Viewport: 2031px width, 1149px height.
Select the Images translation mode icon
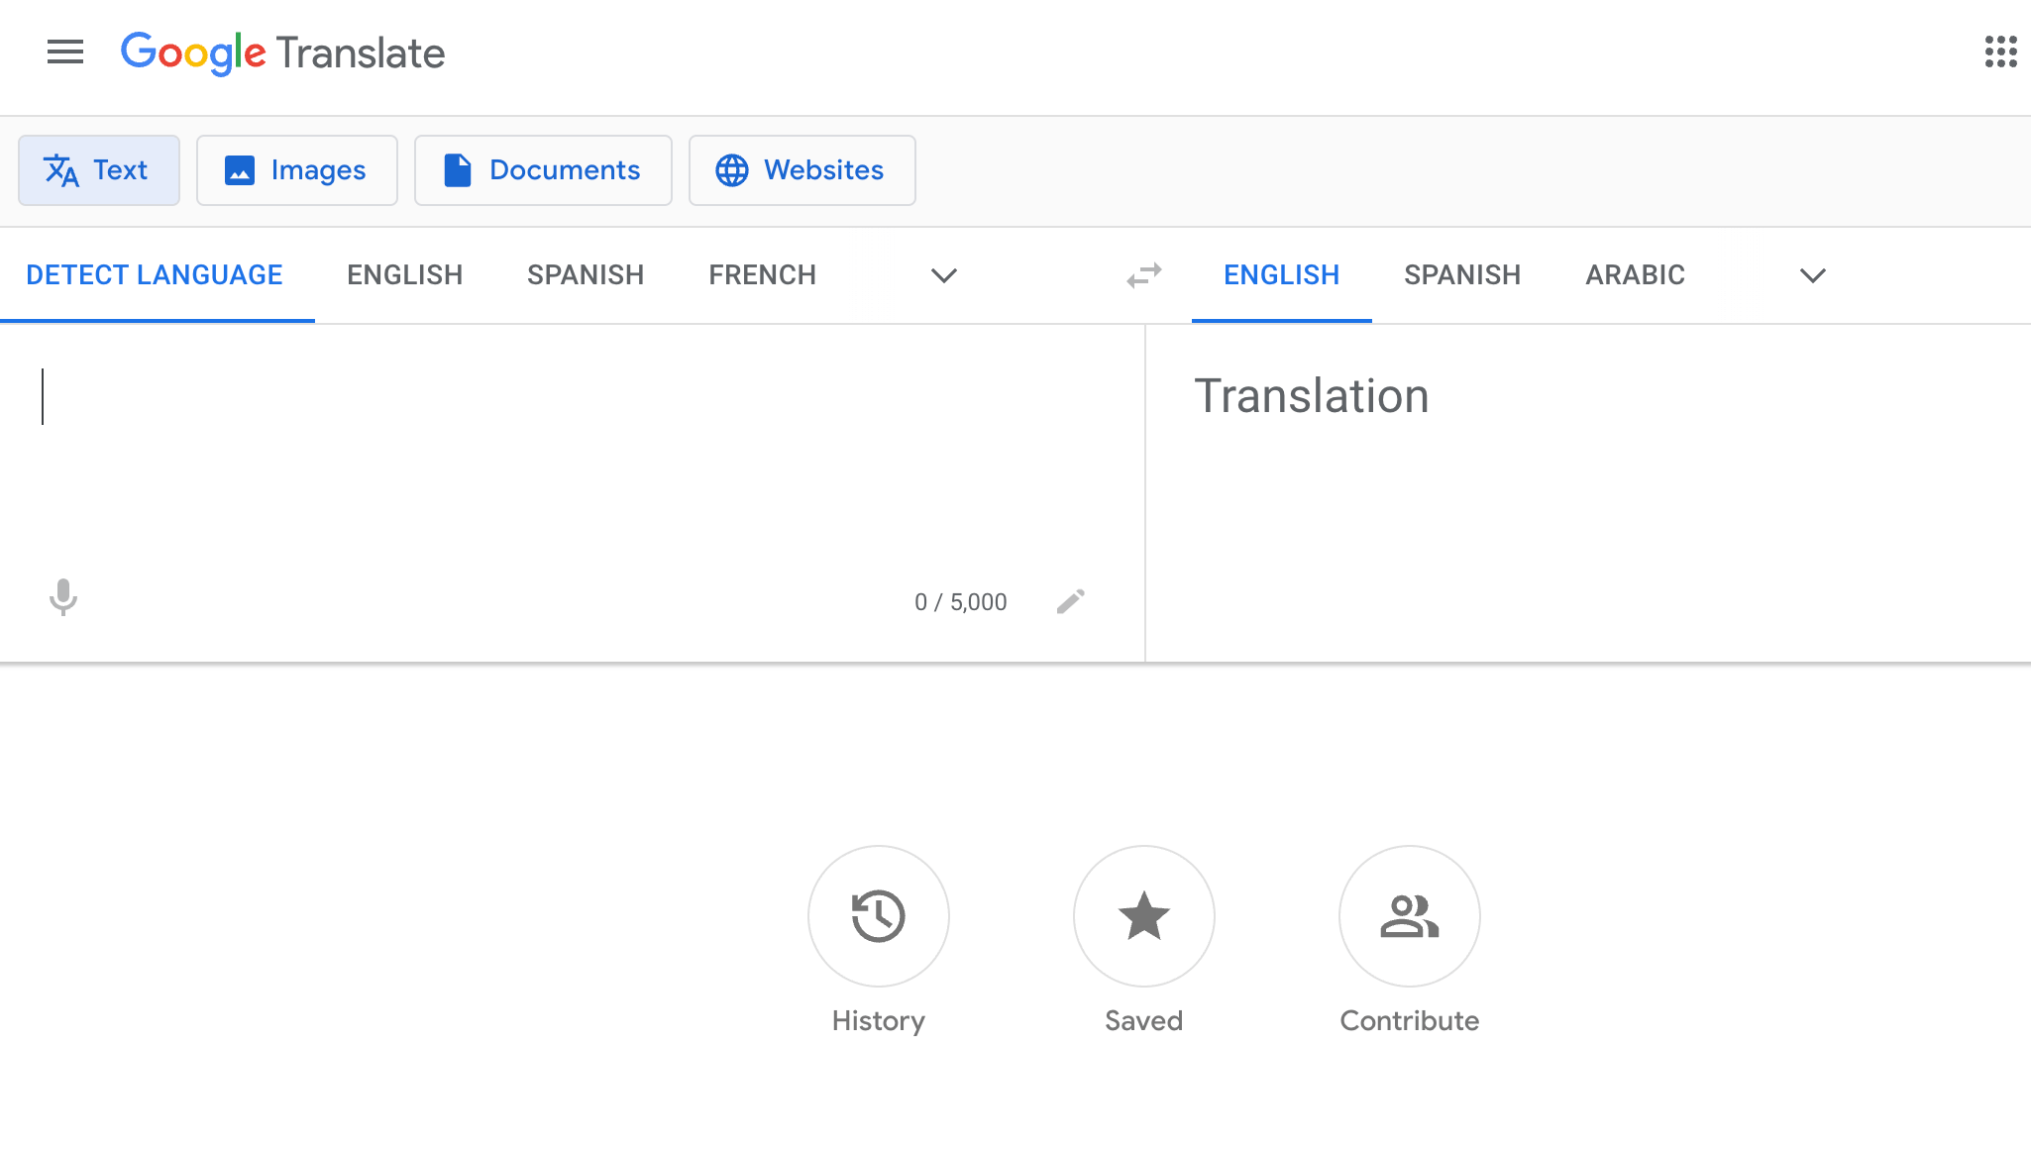[240, 169]
